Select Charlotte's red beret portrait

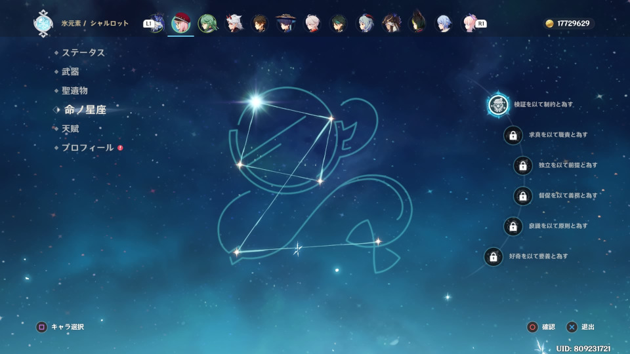pos(181,24)
